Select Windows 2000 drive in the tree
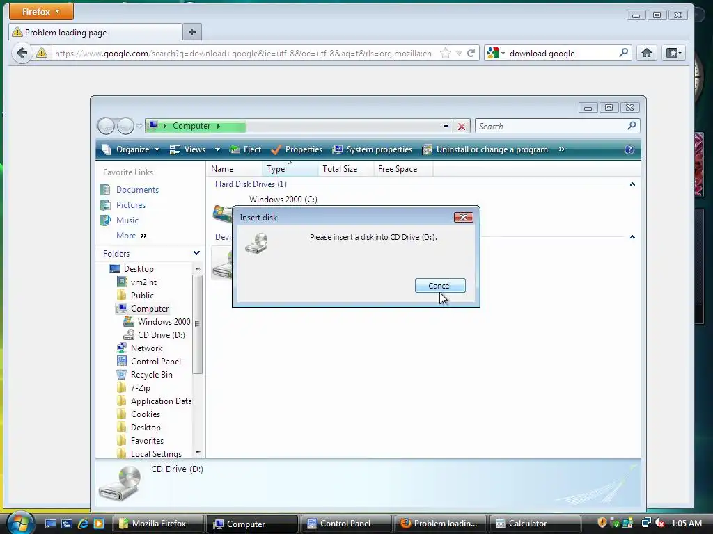This screenshot has height=534, width=713. point(157,322)
